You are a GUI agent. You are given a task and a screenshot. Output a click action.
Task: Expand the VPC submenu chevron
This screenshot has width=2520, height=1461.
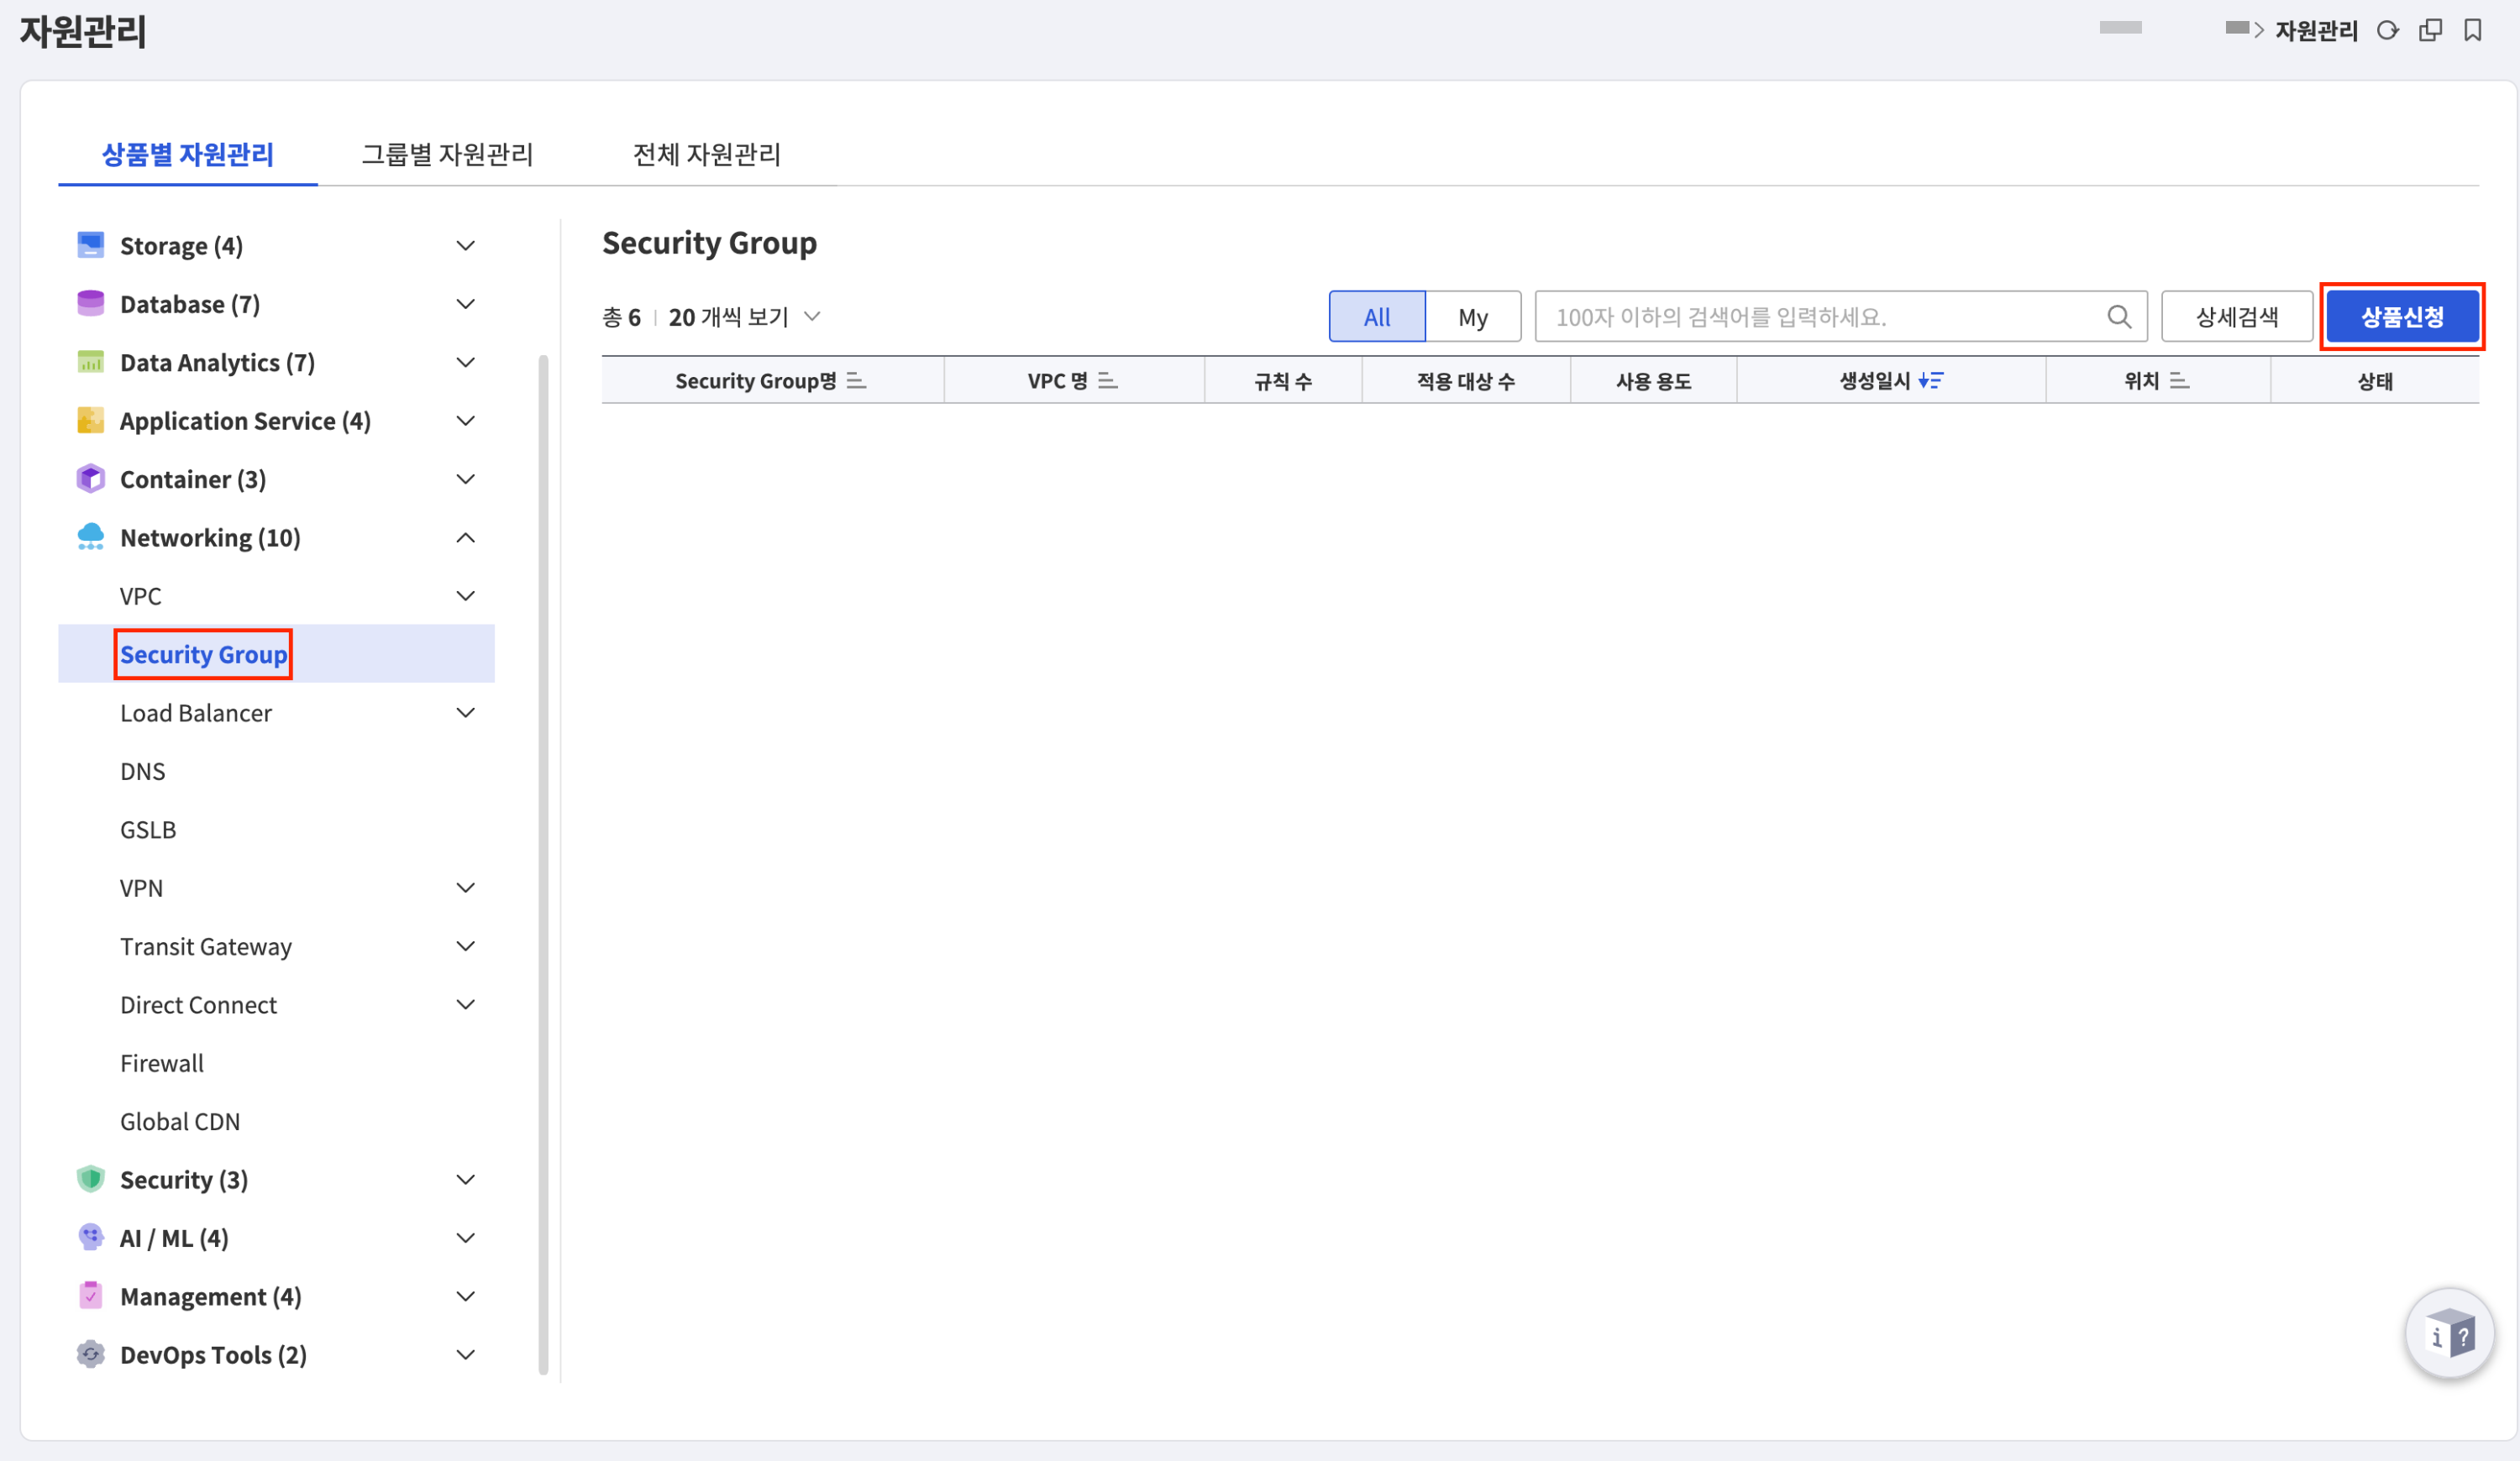click(x=465, y=595)
